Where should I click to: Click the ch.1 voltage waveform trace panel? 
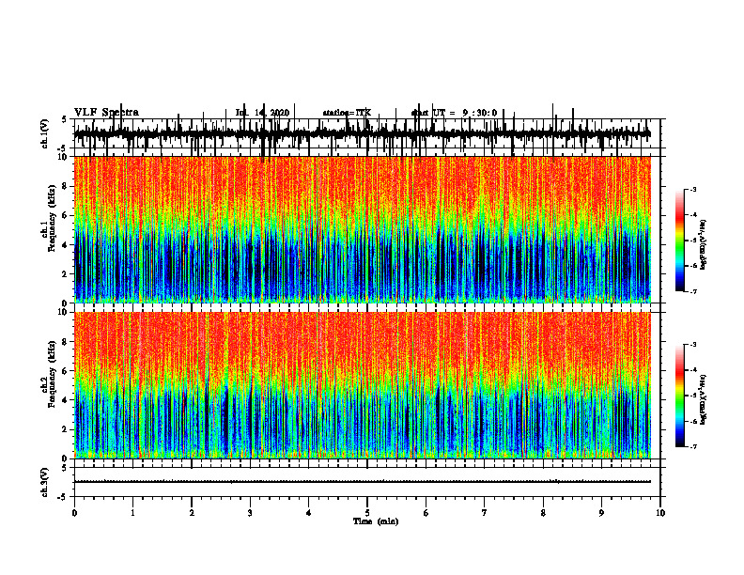[x=366, y=133]
